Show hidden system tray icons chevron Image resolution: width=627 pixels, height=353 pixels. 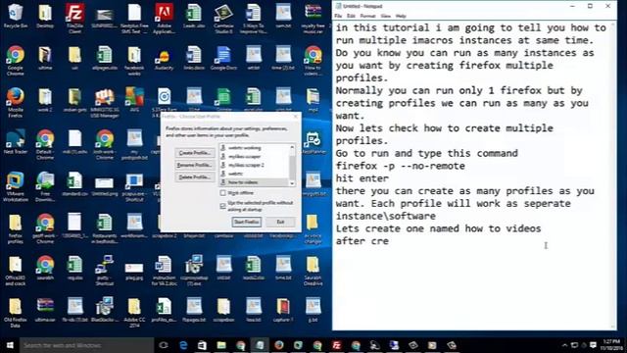[564, 345]
